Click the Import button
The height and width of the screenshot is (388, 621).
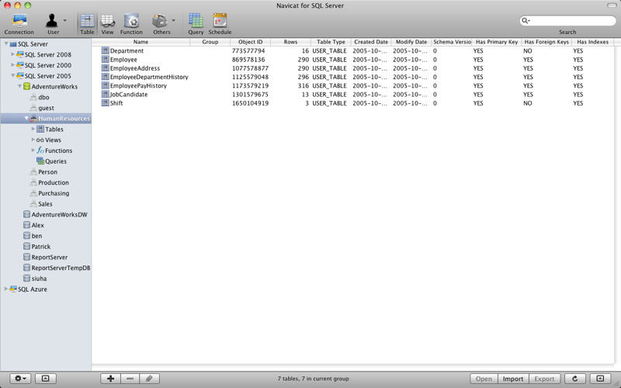[513, 379]
